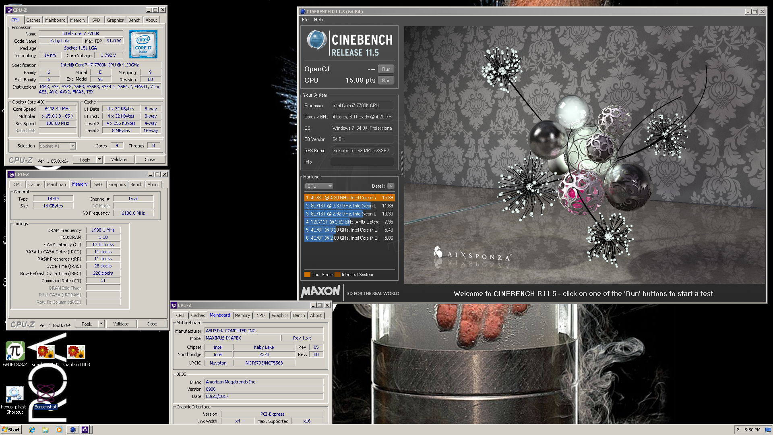This screenshot has height=435, width=773.
Task: Launch Internet Explorer from the taskbar
Action: click(x=32, y=430)
